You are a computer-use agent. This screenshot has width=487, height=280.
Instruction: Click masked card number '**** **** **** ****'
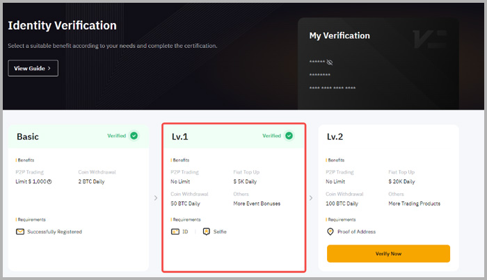coord(333,88)
